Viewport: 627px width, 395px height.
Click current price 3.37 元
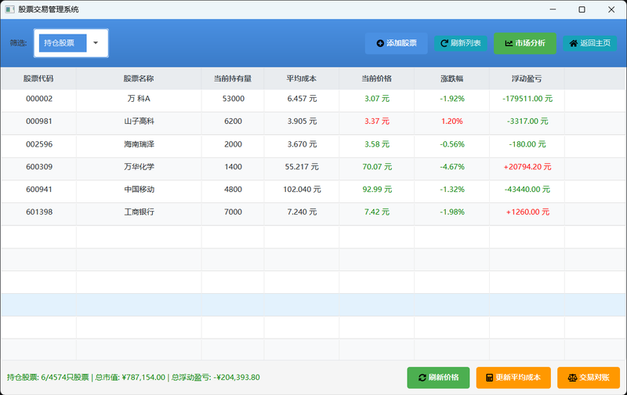[x=377, y=121]
